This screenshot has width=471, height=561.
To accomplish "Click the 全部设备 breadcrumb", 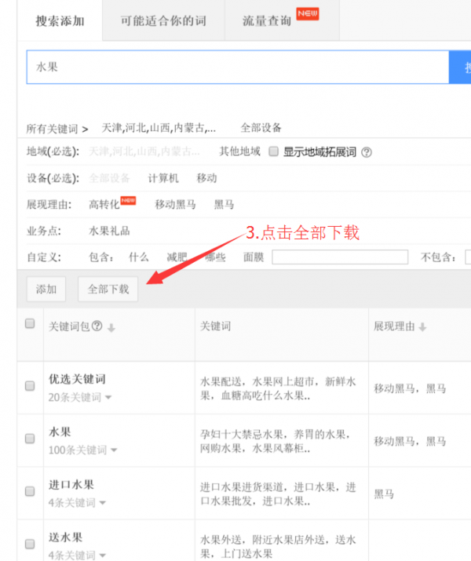I will [x=261, y=128].
